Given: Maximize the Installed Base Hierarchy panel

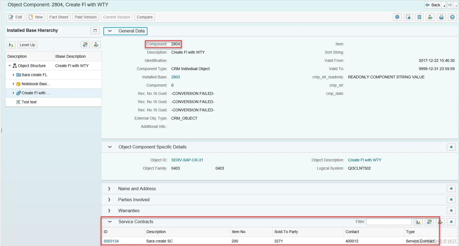Looking at the screenshot, I should point(95,31).
